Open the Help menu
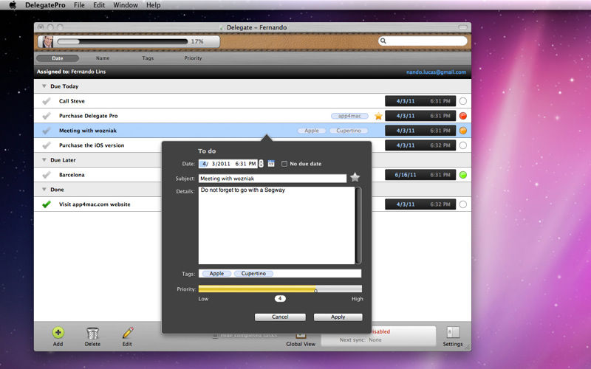The height and width of the screenshot is (369, 591). click(x=154, y=5)
